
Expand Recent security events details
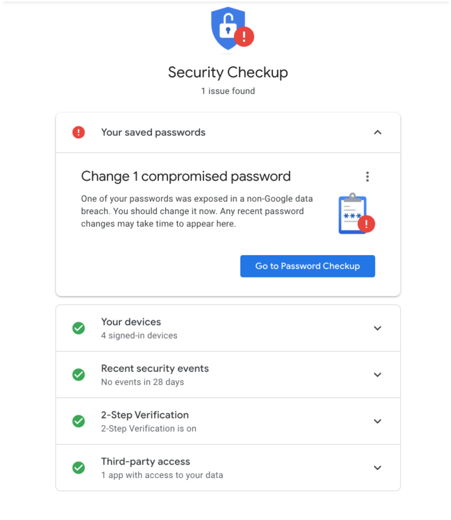(x=377, y=375)
